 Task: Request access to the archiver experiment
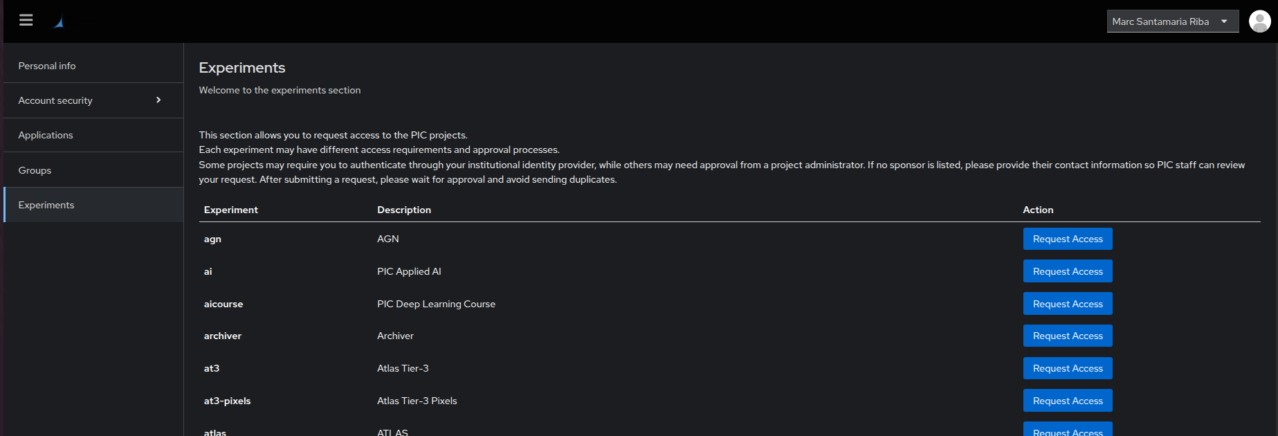point(1067,336)
